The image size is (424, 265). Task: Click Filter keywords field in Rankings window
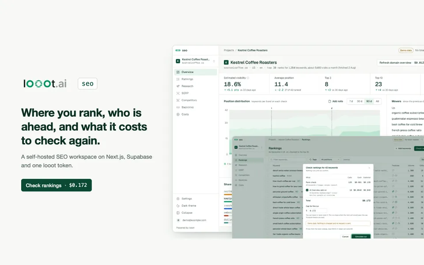click(288, 159)
